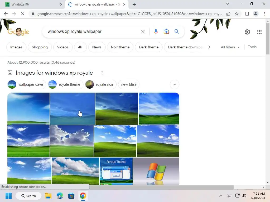Select the new bliss chip
This screenshot has width=270, height=202.
(x=129, y=84)
